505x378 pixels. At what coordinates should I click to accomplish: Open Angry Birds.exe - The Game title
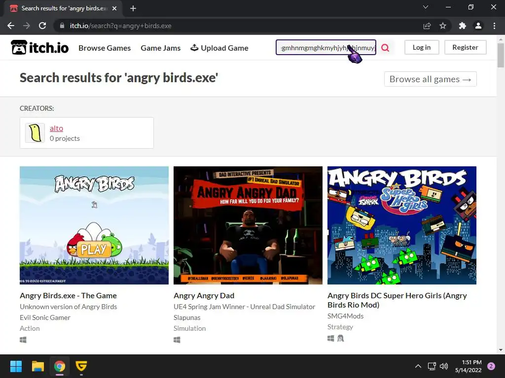tap(68, 295)
